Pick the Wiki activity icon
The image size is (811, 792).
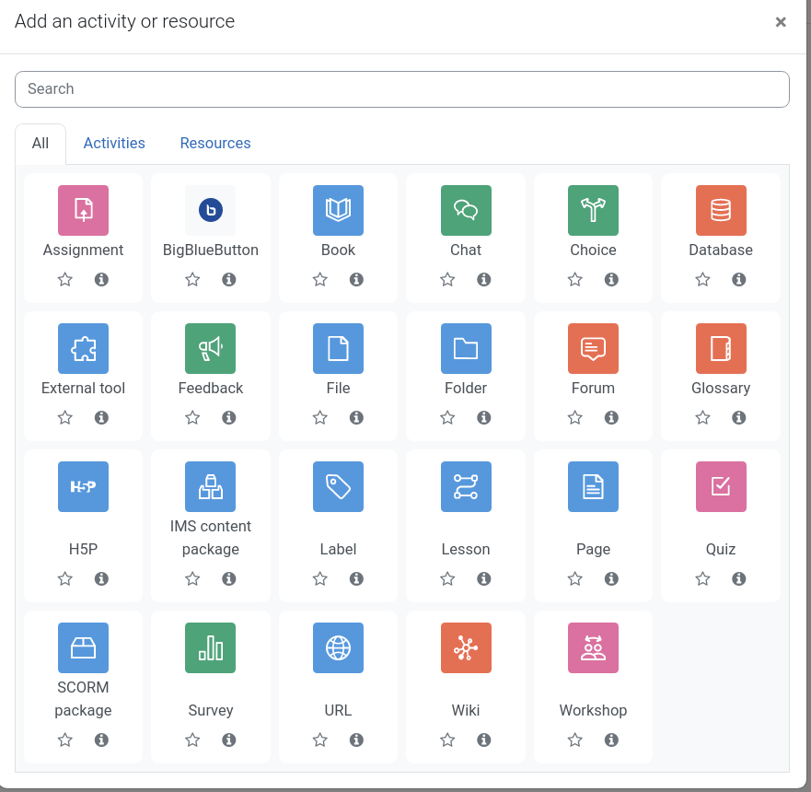(x=466, y=647)
